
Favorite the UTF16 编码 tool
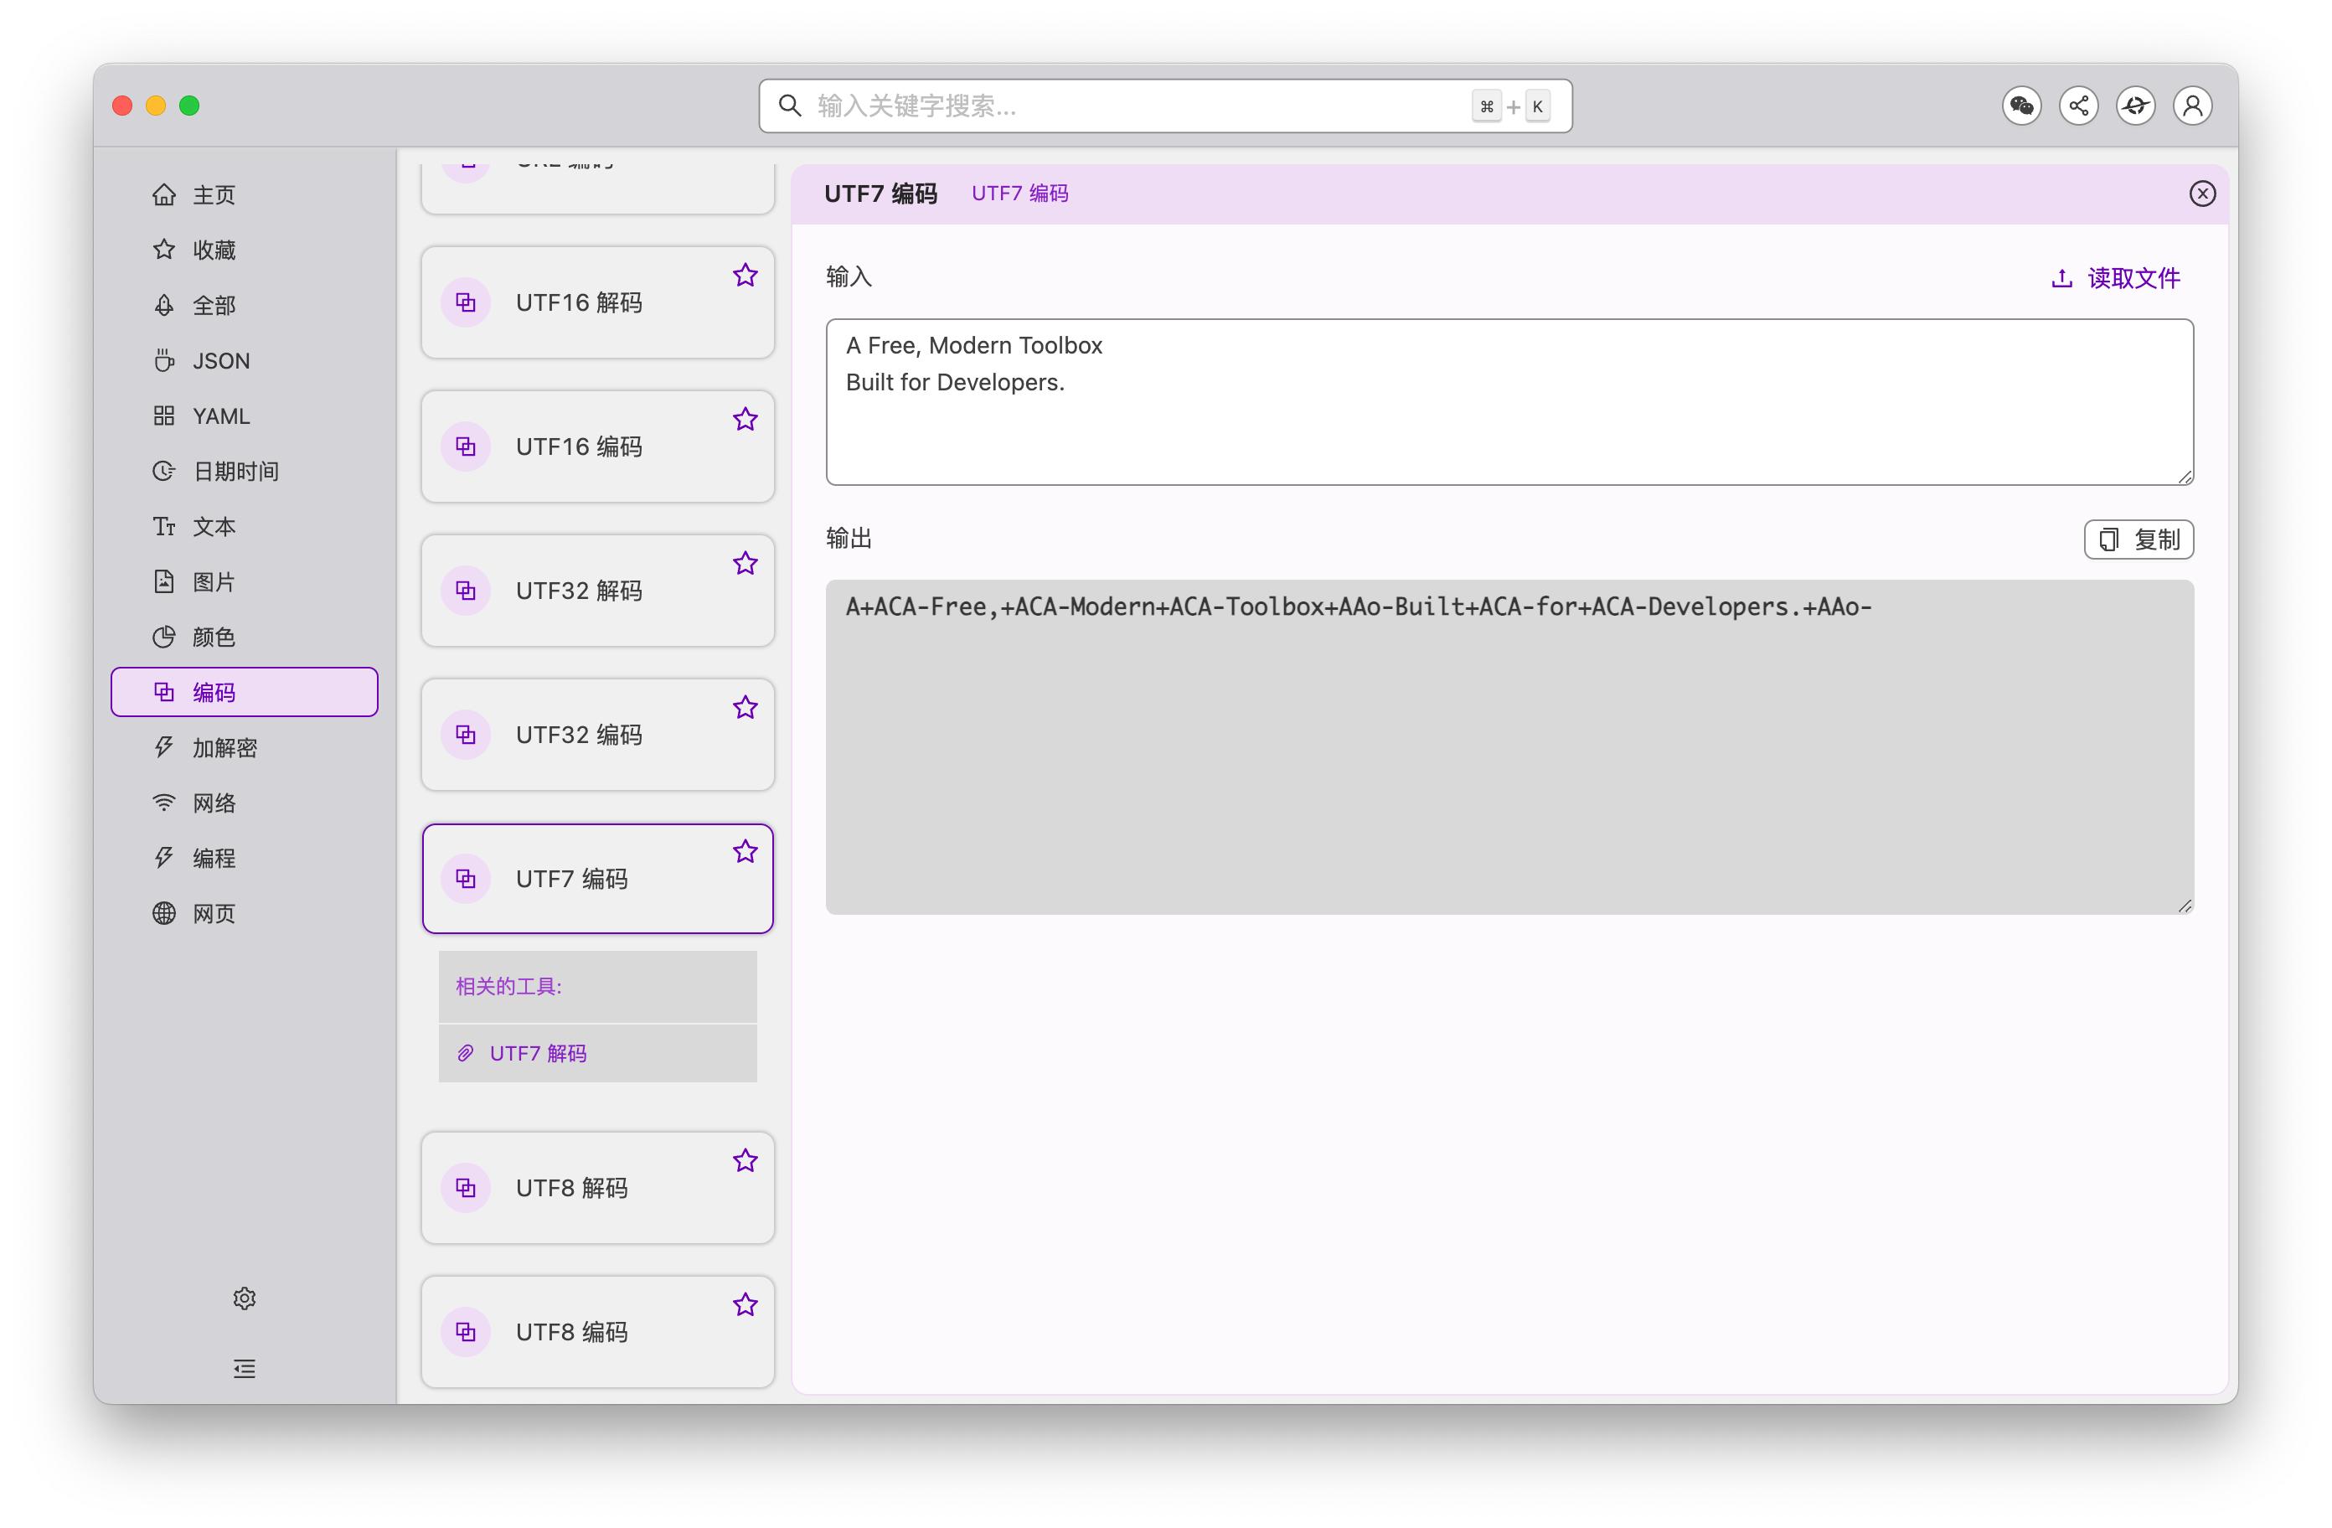click(745, 420)
